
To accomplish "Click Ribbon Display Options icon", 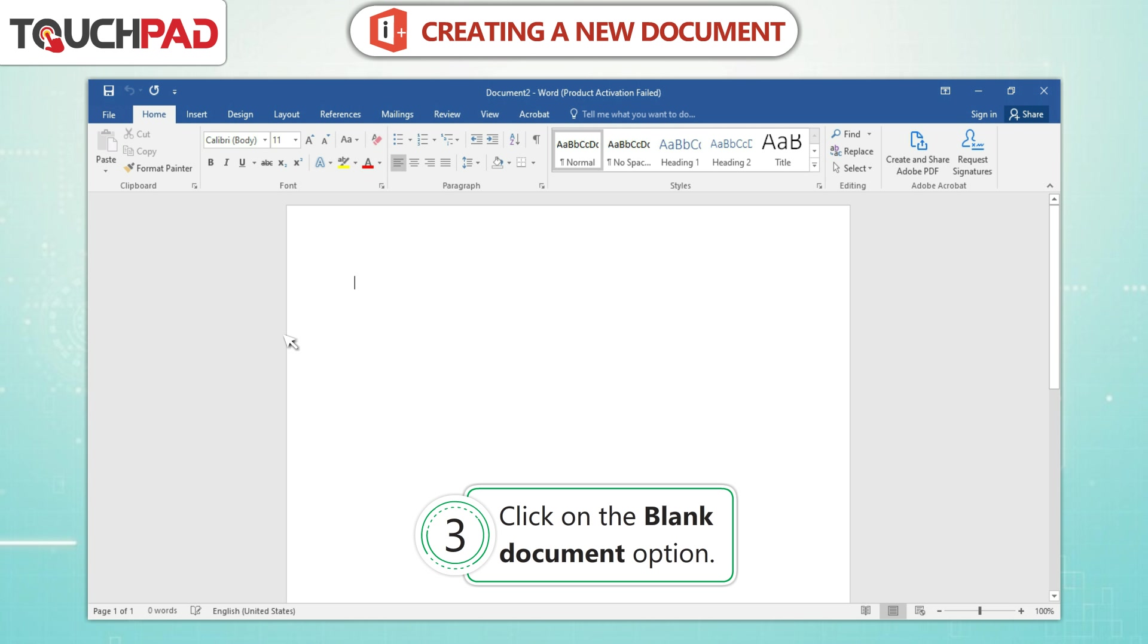I will click(x=945, y=91).
